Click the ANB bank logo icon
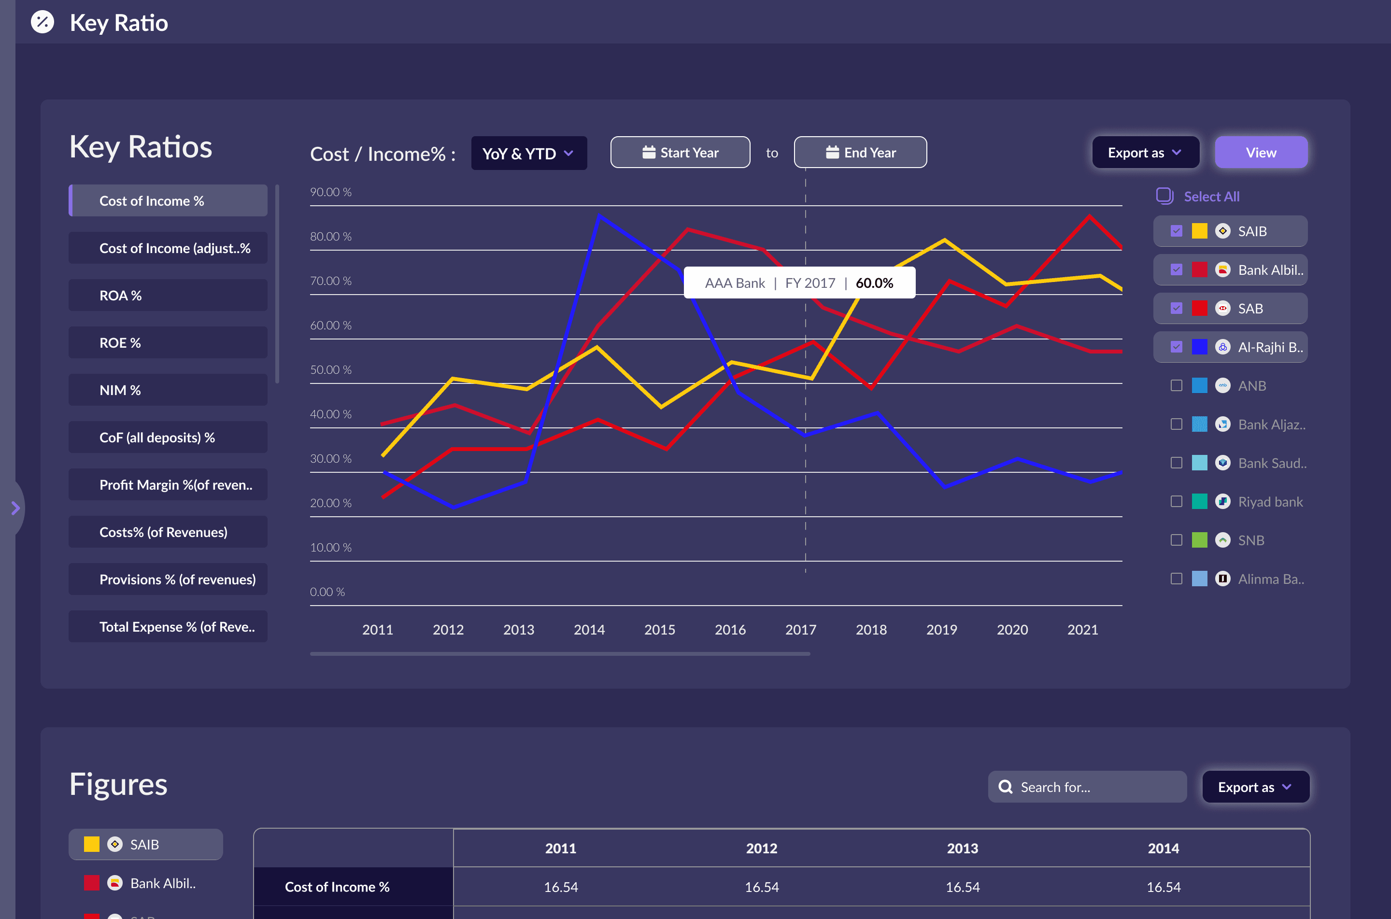The width and height of the screenshot is (1391, 919). click(x=1222, y=386)
